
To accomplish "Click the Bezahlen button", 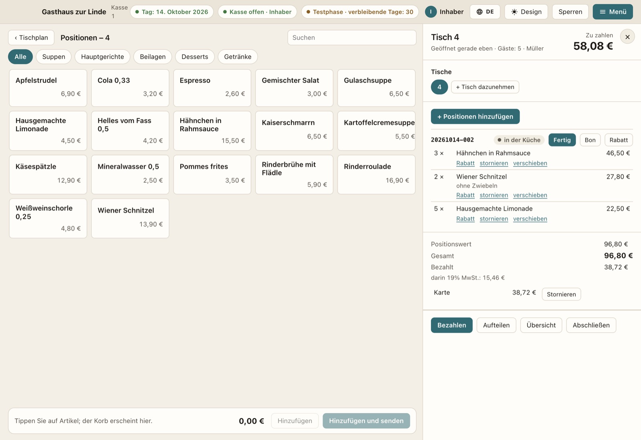I will tap(452, 325).
